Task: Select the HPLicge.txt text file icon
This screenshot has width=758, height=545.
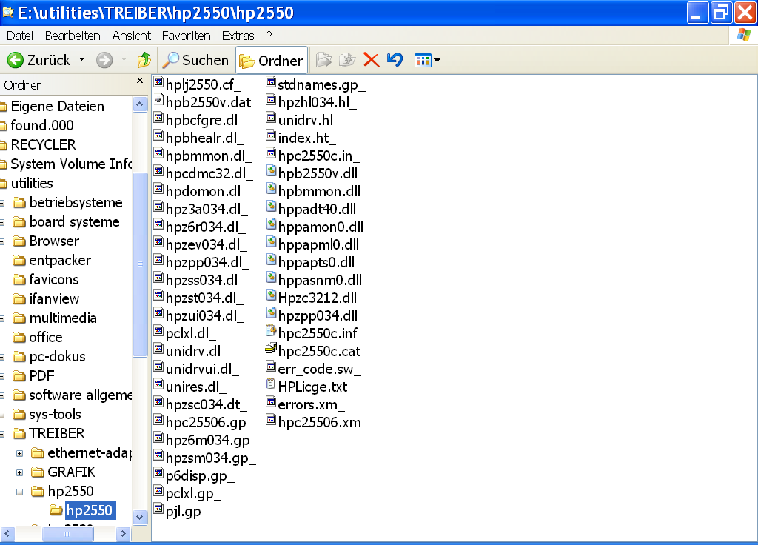Action: pyautogui.click(x=271, y=385)
